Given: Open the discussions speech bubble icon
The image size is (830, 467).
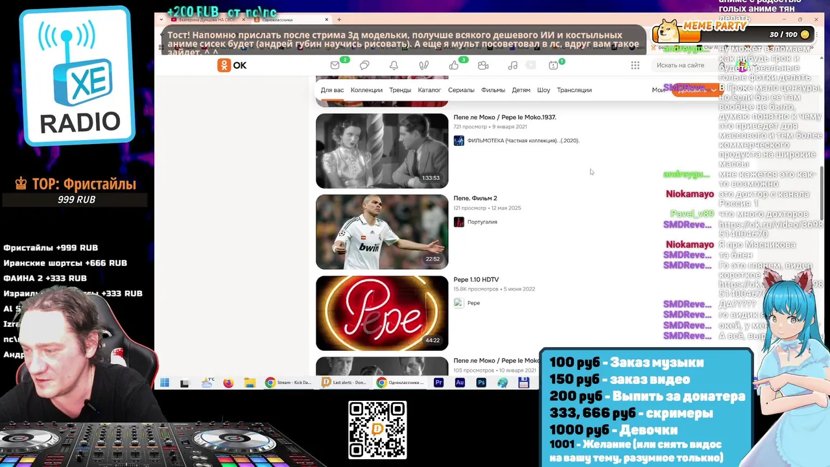Looking at the screenshot, I should (364, 66).
